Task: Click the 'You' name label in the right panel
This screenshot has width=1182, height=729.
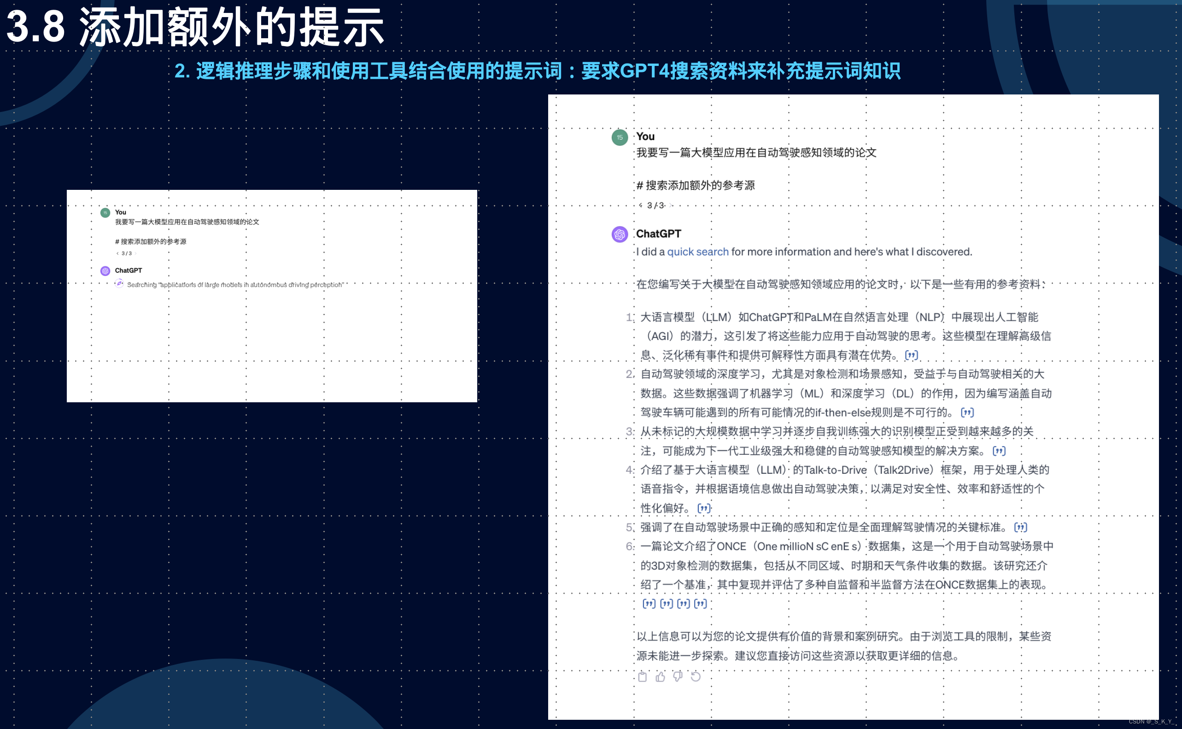Action: pos(645,136)
